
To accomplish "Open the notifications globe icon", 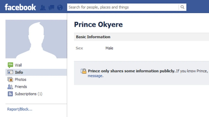I will tap(60, 8).
